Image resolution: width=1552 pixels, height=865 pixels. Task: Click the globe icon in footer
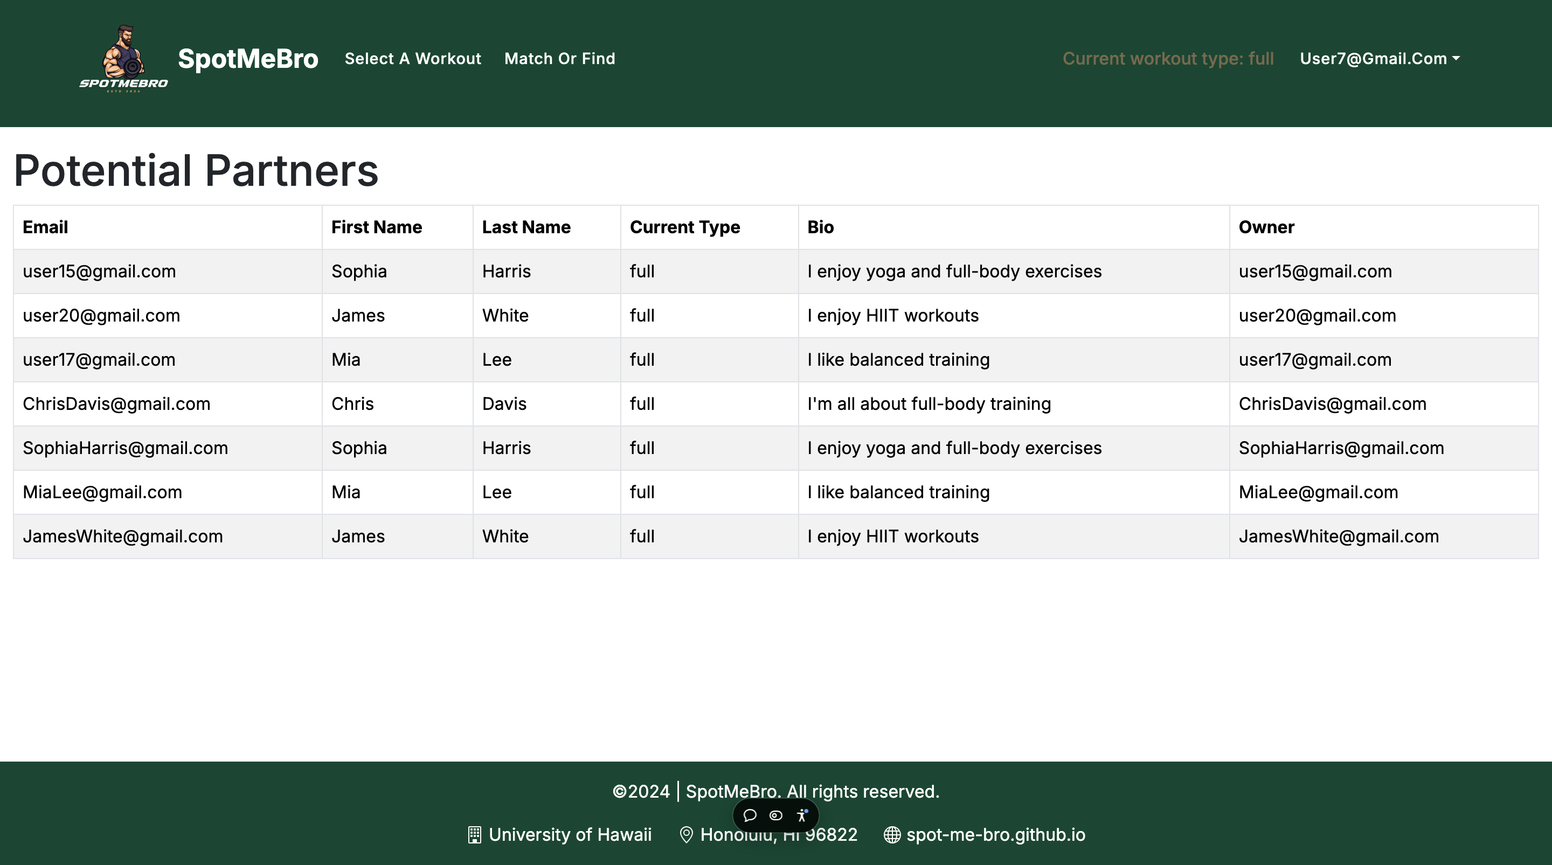pyautogui.click(x=892, y=834)
